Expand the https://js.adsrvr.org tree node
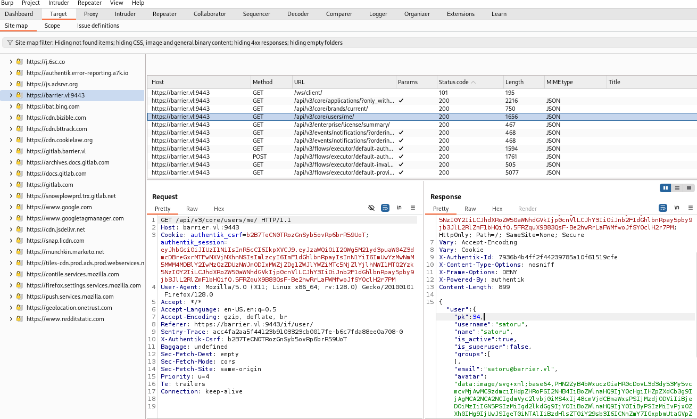 (11, 84)
